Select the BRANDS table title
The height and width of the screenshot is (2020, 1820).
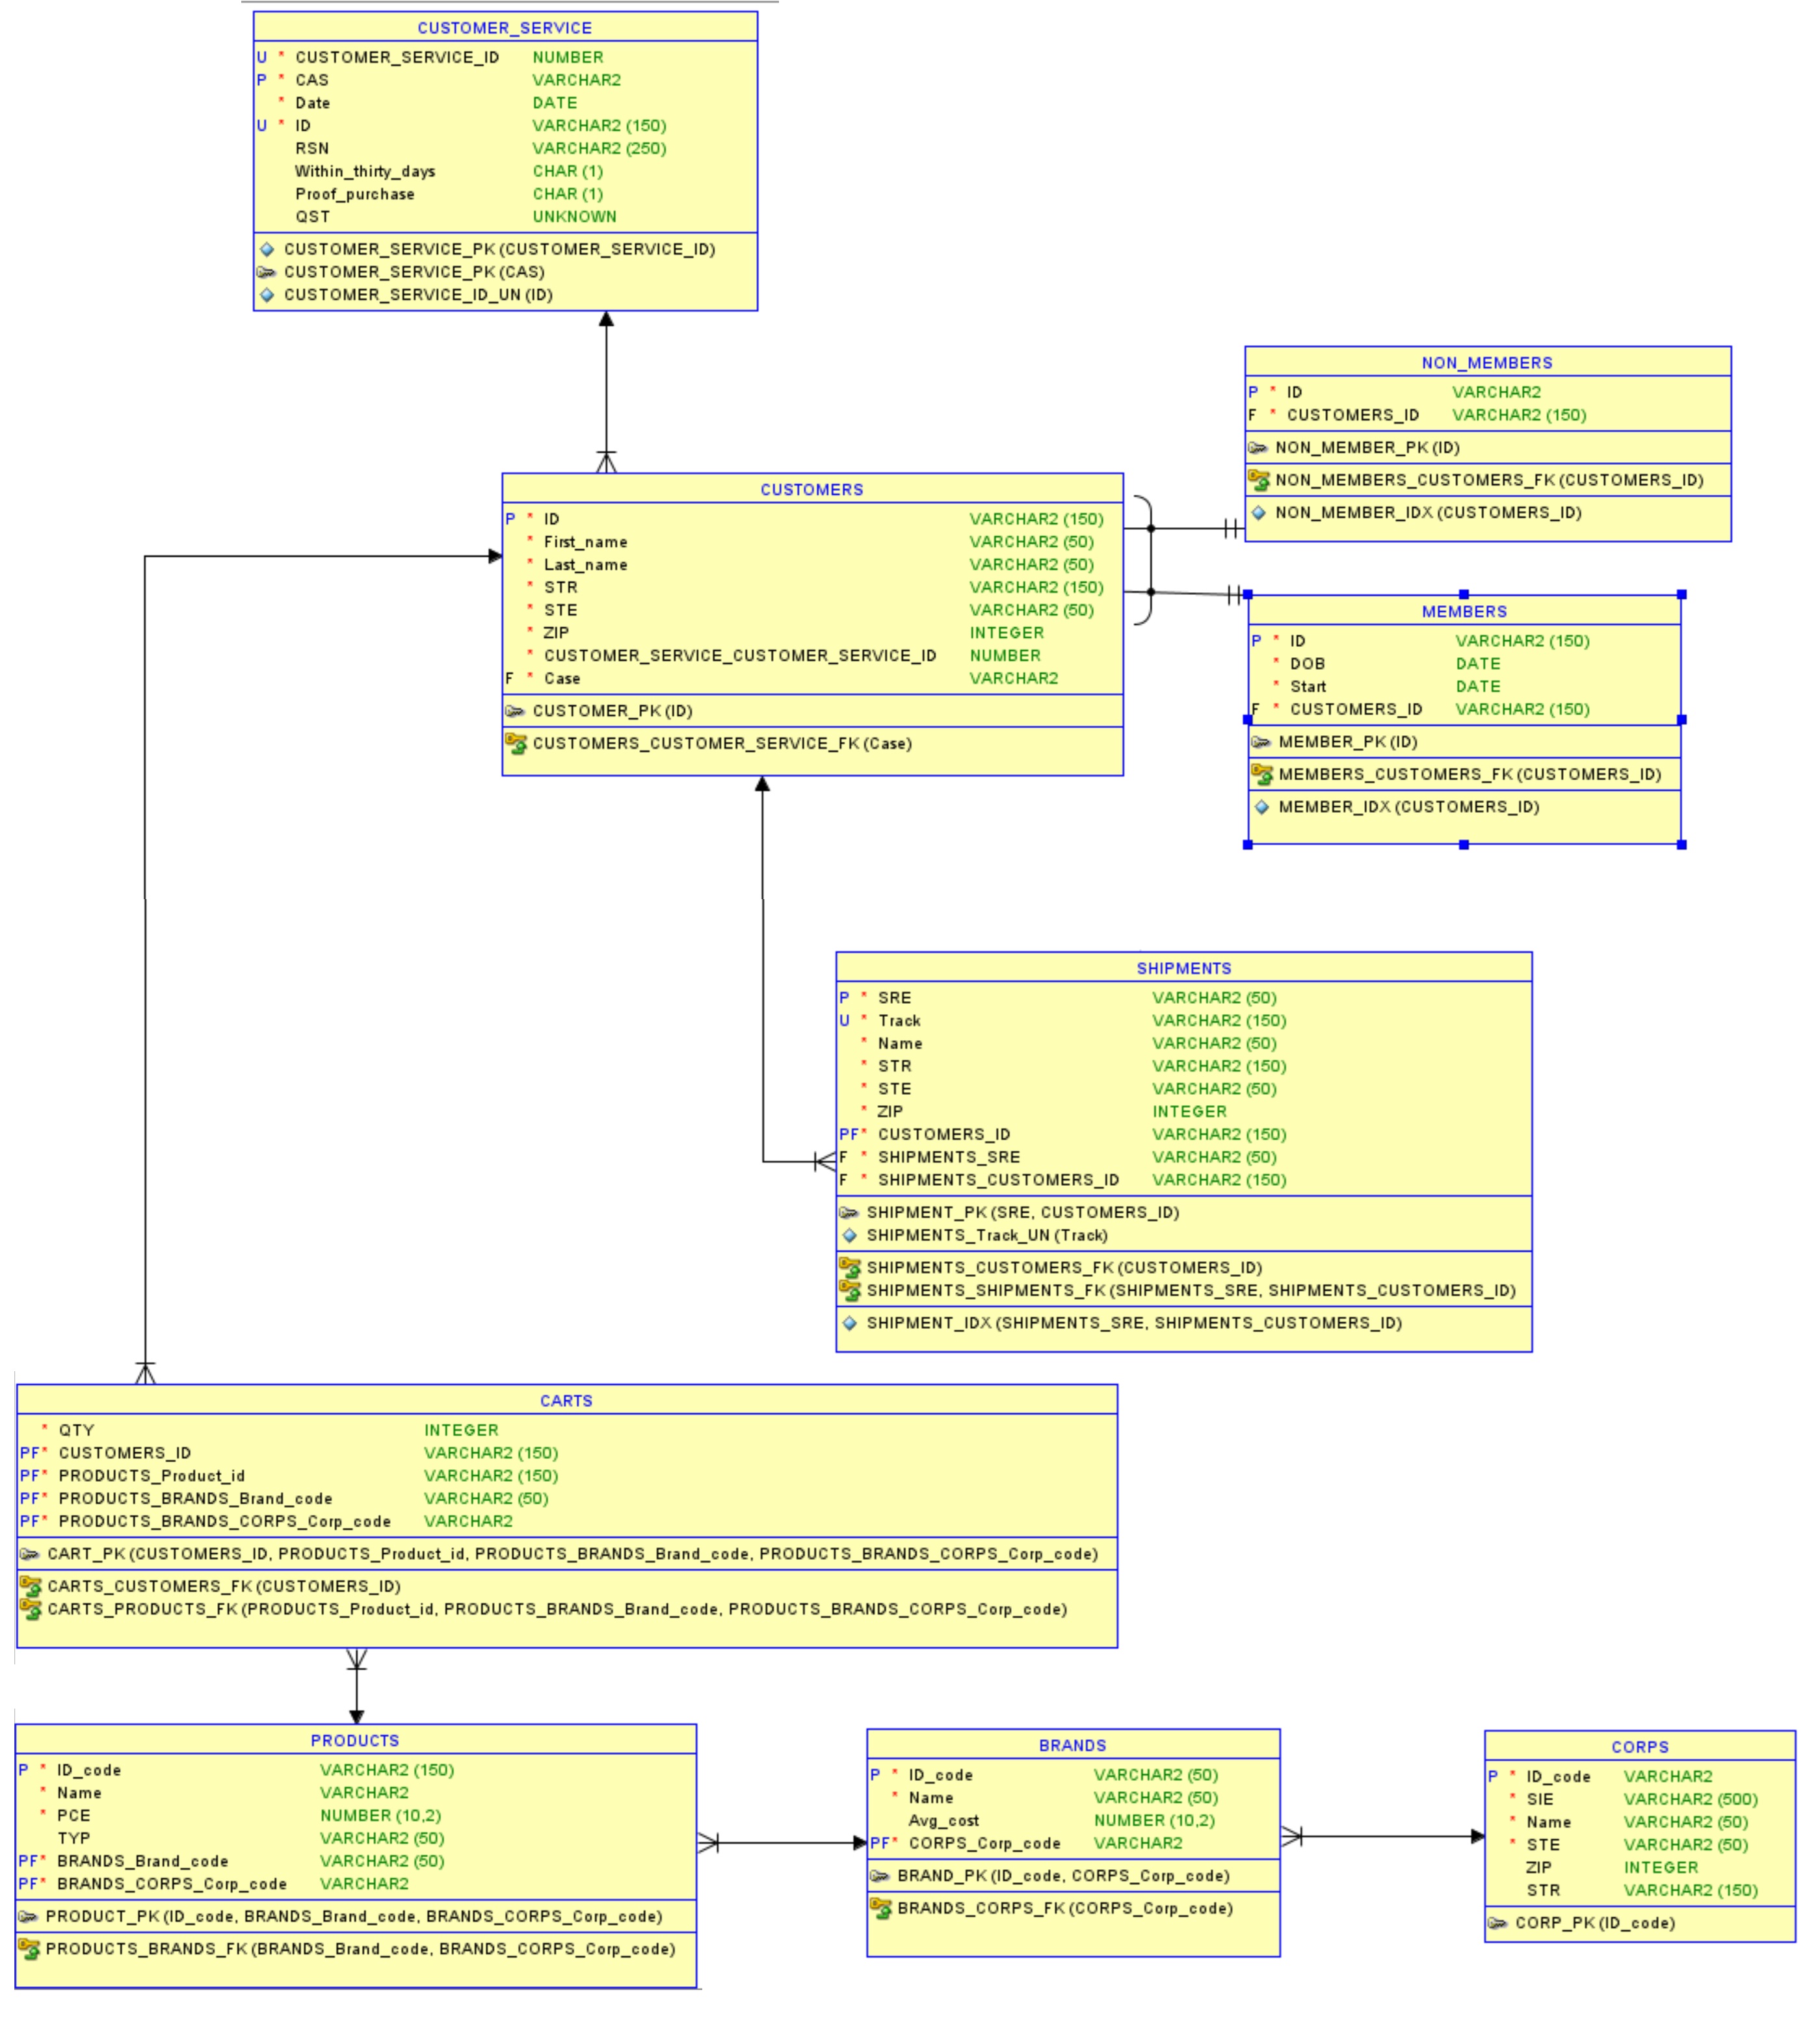1073,1746
